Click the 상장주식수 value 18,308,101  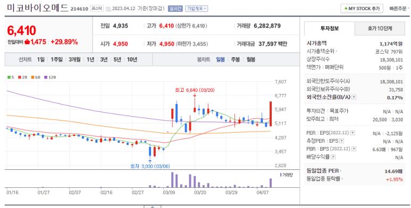coord(391,60)
